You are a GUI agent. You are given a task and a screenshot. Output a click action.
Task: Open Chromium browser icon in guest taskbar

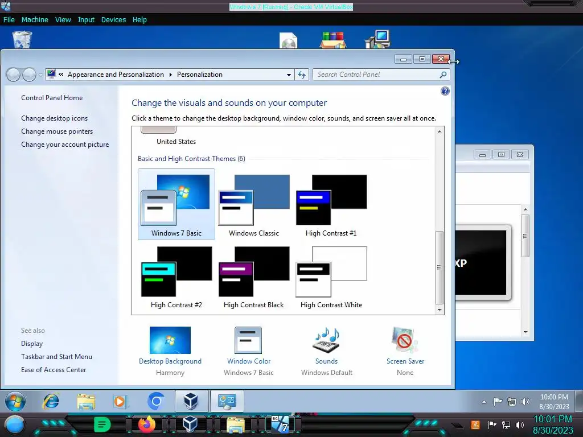156,401
